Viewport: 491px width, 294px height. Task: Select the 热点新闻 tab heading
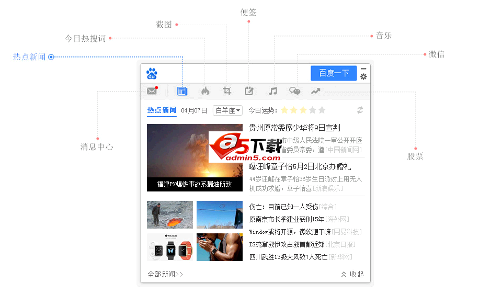click(x=162, y=110)
